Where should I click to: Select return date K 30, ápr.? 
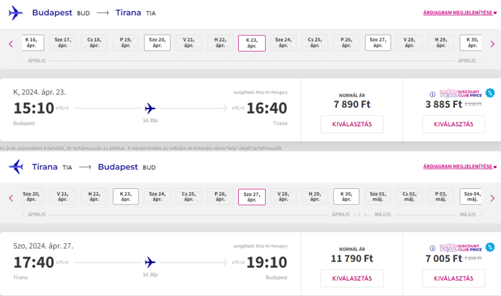pos(346,197)
